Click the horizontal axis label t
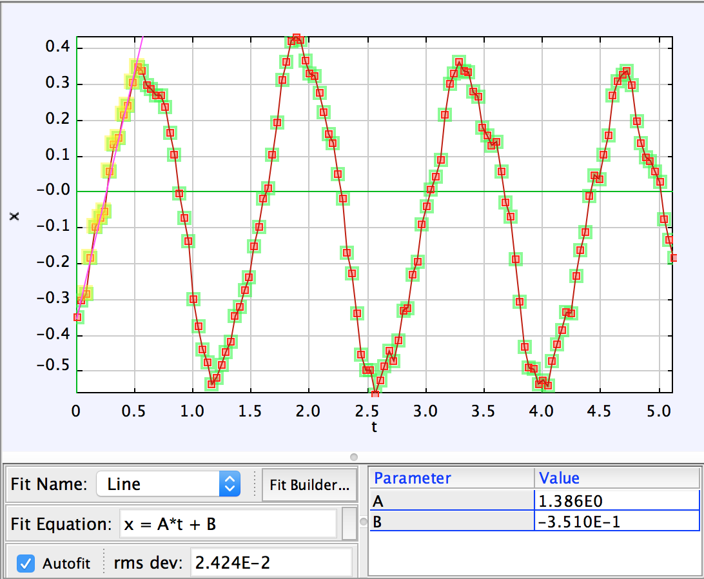 [x=374, y=427]
